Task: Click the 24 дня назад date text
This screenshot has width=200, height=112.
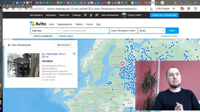Action: click(x=48, y=80)
